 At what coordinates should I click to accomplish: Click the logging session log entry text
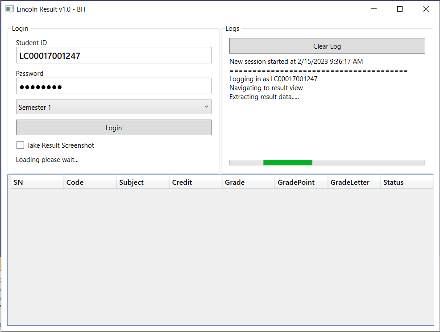(273, 79)
